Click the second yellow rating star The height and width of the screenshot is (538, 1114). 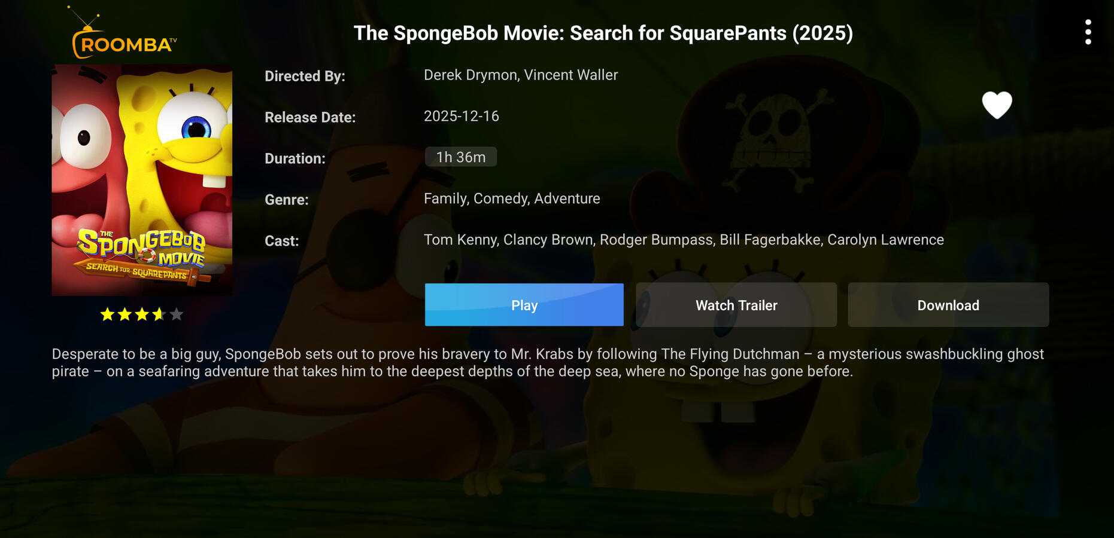pyautogui.click(x=125, y=314)
